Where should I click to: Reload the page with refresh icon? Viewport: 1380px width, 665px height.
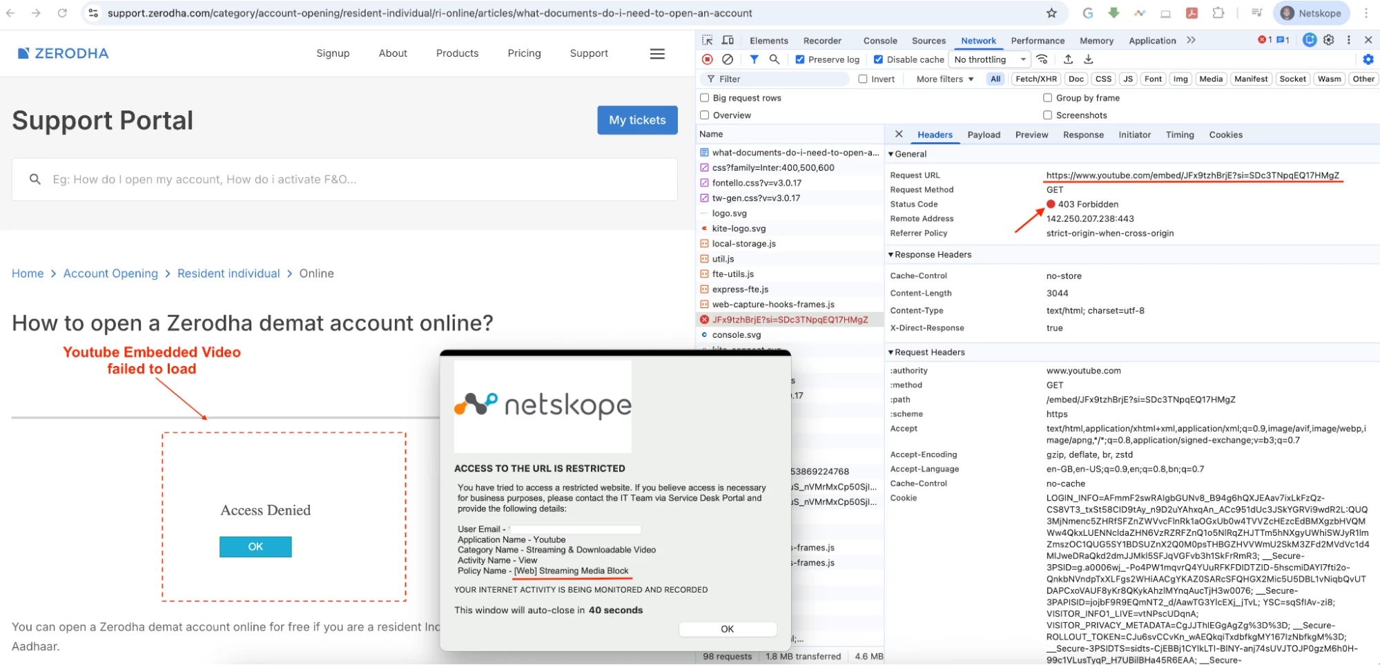[x=62, y=13]
